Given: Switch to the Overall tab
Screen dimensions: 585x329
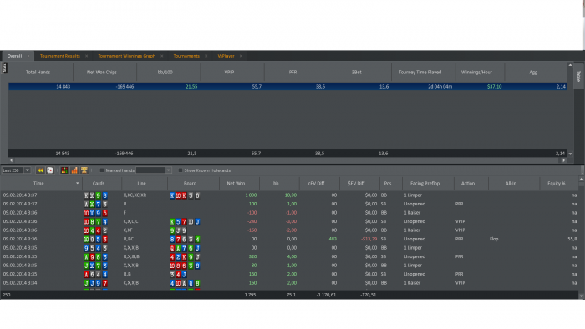Looking at the screenshot, I should click(14, 56).
